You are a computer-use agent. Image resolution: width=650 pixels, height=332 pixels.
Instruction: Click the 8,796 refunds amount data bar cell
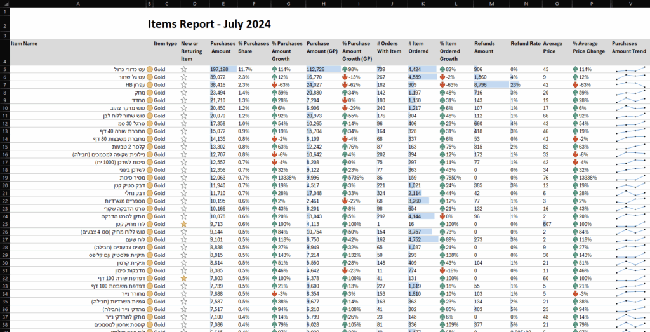point(489,84)
